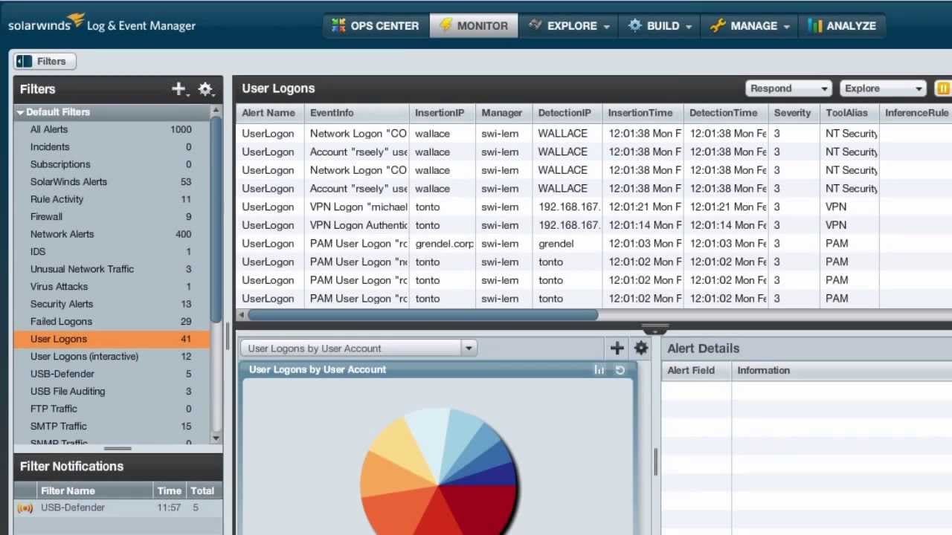This screenshot has height=535, width=952.
Task: Open the Unusual Network Traffic filter
Action: (112, 269)
